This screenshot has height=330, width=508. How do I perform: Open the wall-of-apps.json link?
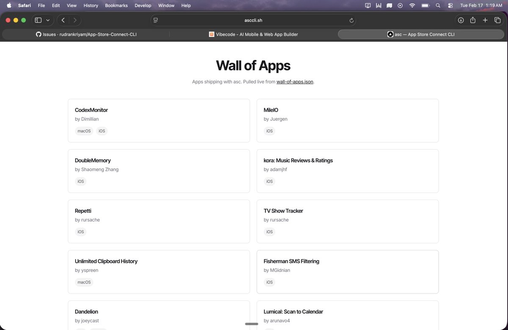pos(295,82)
